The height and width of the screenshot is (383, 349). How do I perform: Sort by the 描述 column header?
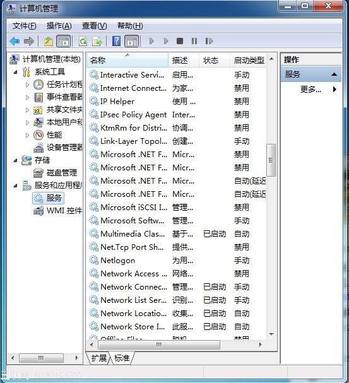click(184, 60)
